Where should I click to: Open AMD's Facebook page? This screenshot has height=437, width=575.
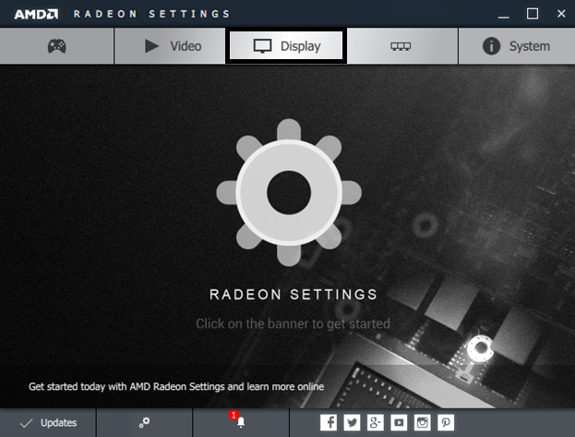click(x=329, y=422)
